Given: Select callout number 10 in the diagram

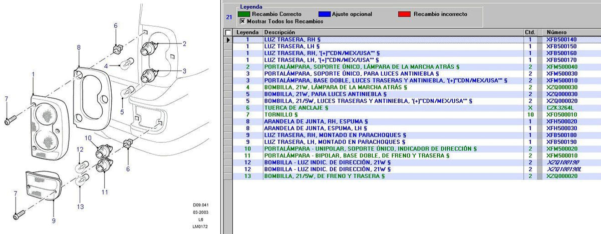Looking at the screenshot, I should 87,137.
